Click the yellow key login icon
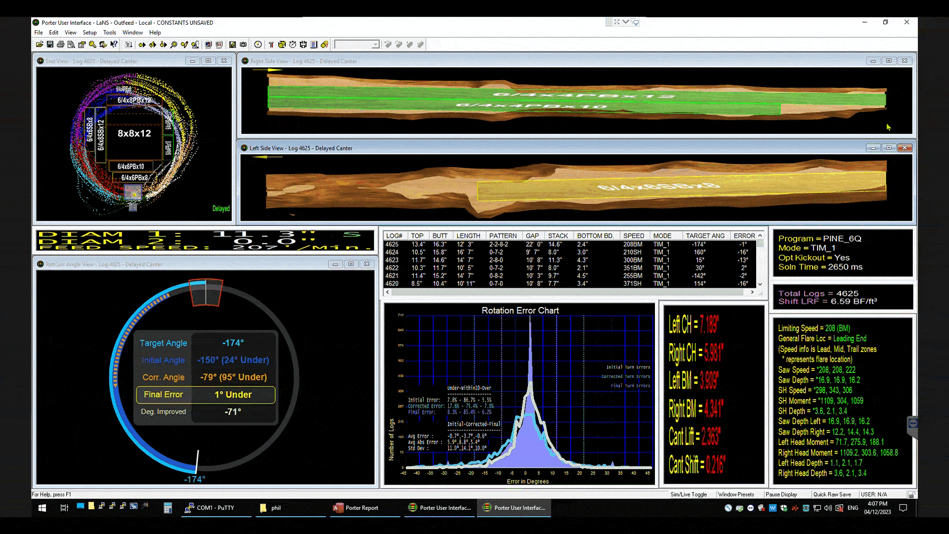949x534 pixels. coord(92,44)
